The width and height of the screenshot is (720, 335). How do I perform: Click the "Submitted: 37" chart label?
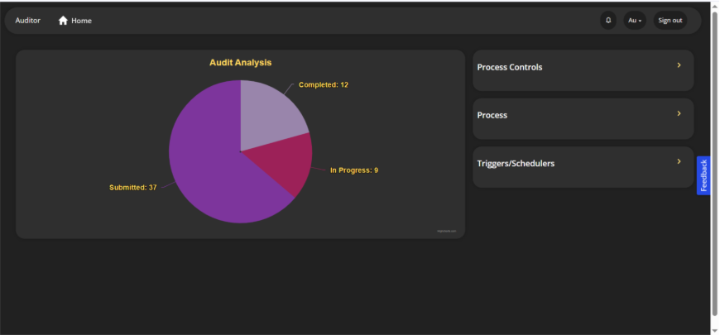point(132,188)
